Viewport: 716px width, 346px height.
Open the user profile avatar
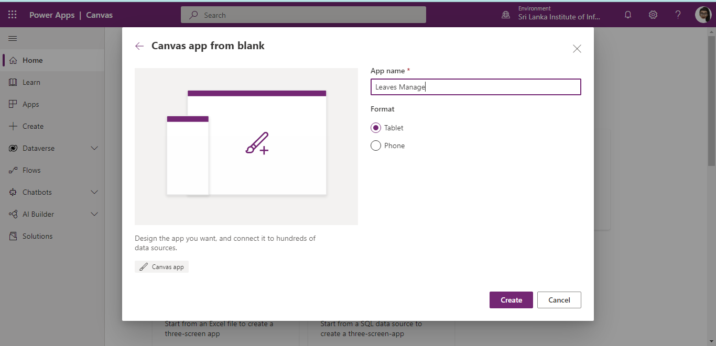point(703,15)
